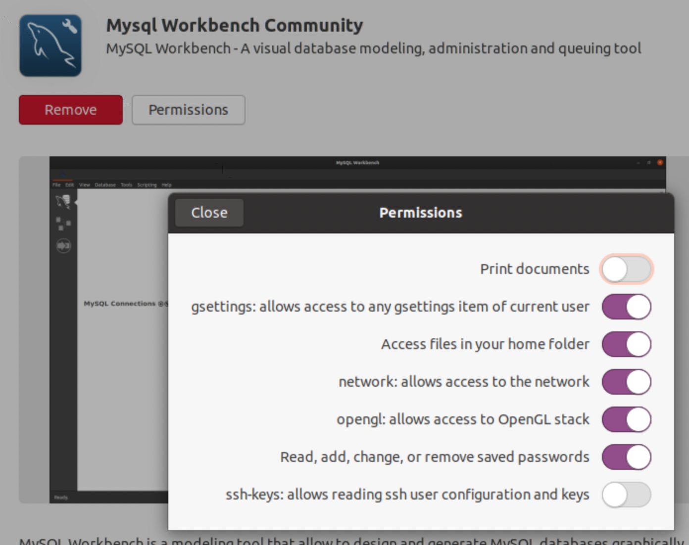
Task: Click the Print documents label
Action: [x=535, y=269]
